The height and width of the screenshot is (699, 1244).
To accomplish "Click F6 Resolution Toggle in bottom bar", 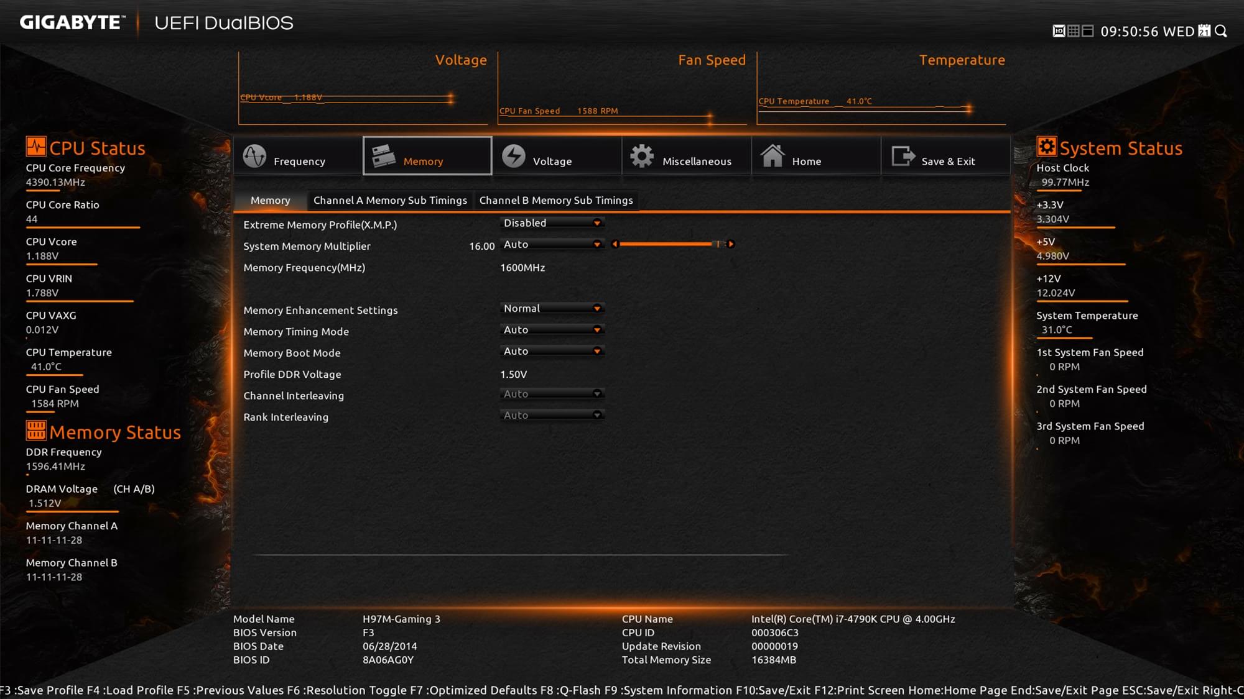I will coord(346,690).
